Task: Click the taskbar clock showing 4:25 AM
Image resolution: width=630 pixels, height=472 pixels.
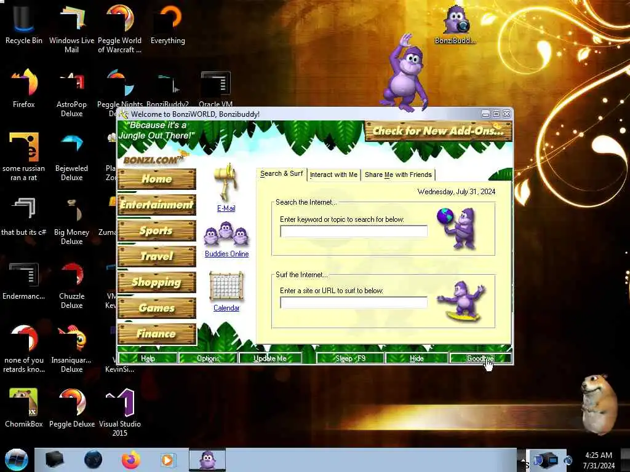Action: 599,460
